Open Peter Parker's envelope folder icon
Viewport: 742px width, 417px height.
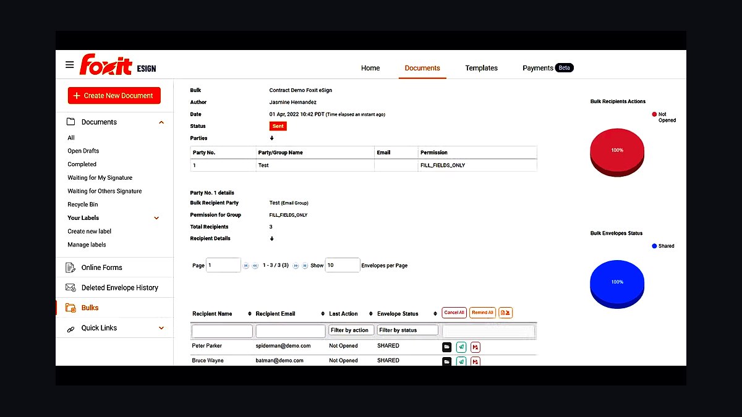(x=447, y=347)
